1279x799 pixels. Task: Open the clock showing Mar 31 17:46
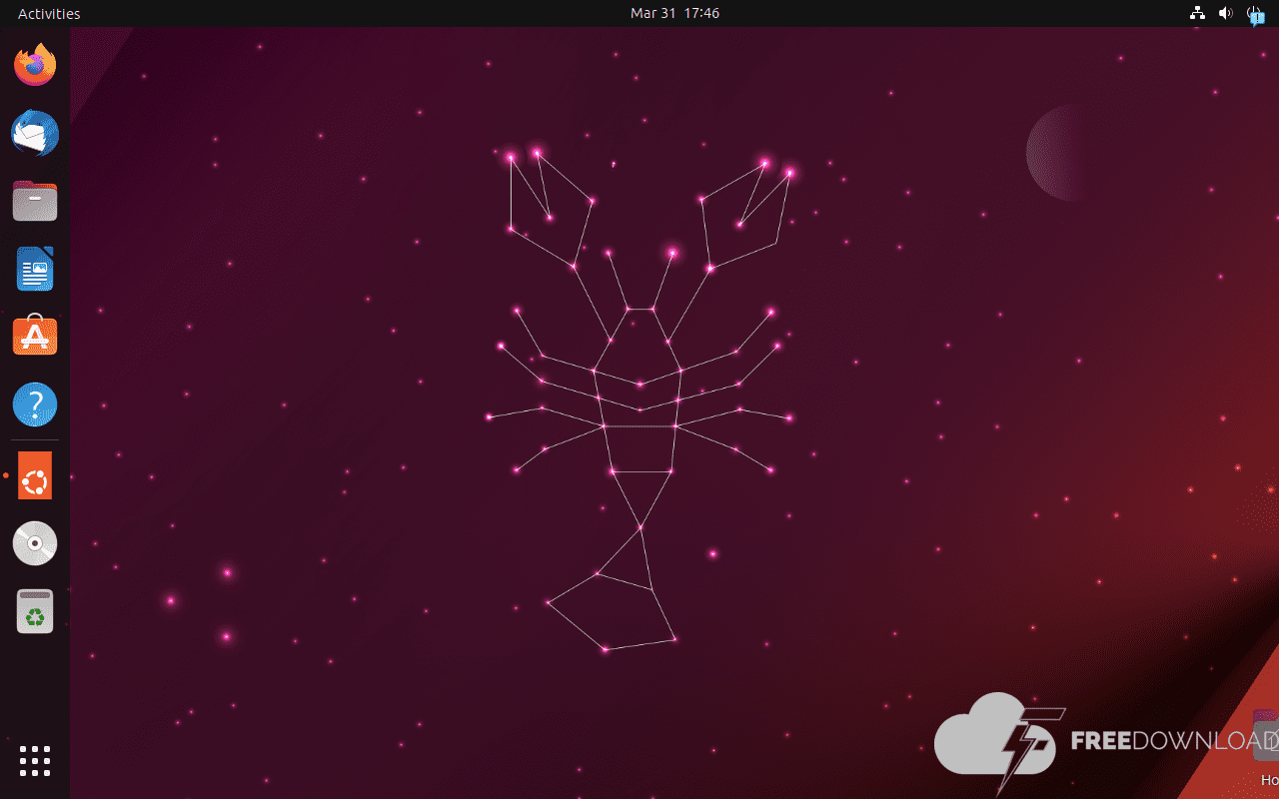[x=674, y=14]
